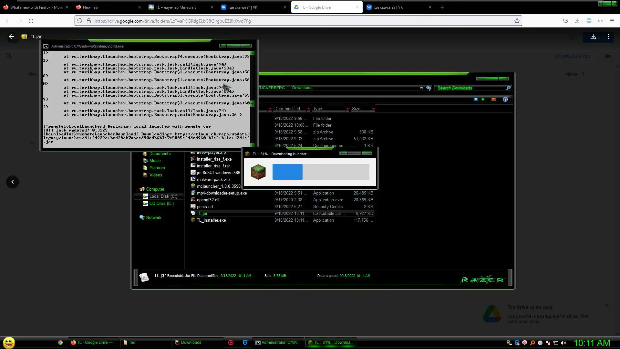Open Firefox downloads panel icon
The width and height of the screenshot is (620, 349).
pos(577,21)
